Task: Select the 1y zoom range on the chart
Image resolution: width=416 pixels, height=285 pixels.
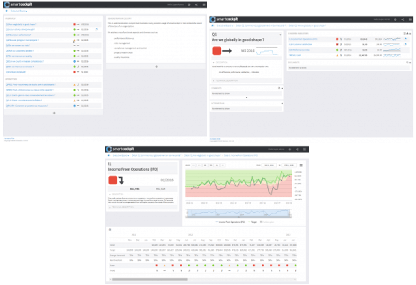Action: click(217, 165)
